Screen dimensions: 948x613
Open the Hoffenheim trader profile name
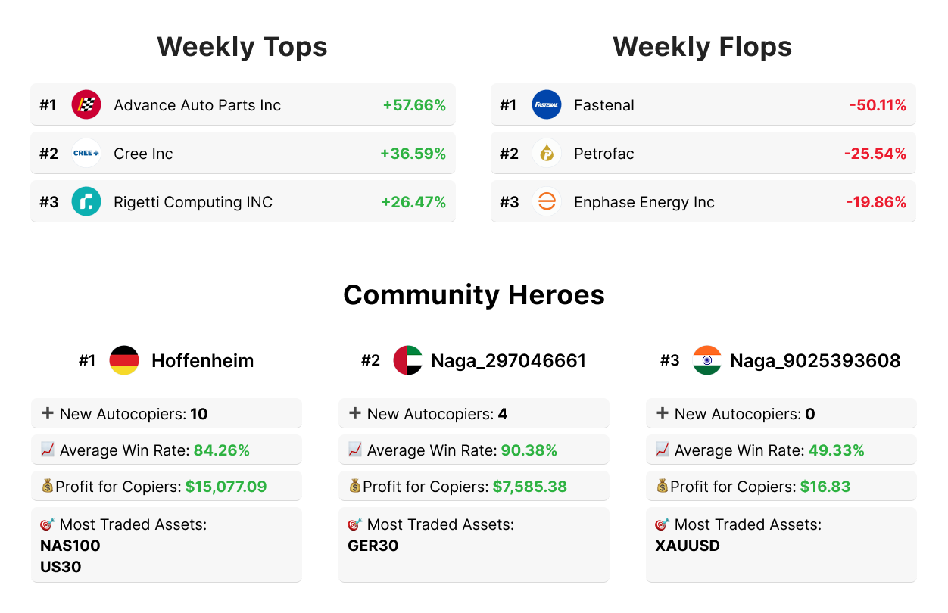tap(202, 361)
